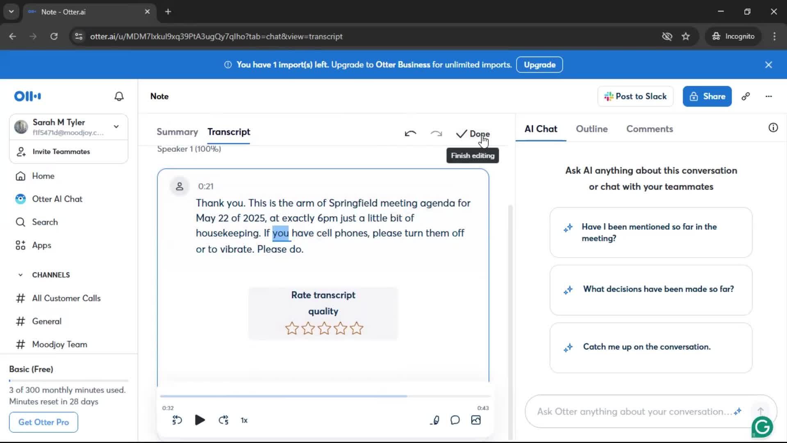Open the AI Chat info icon
The image size is (787, 443).
tap(773, 128)
